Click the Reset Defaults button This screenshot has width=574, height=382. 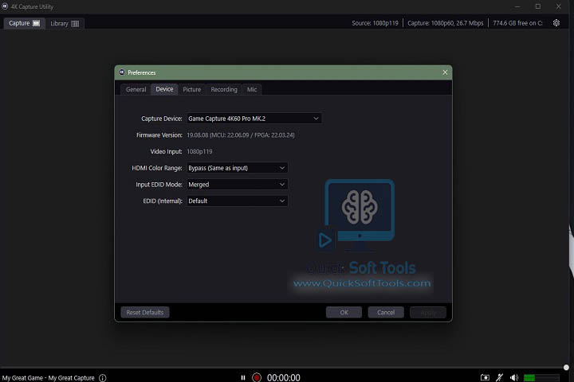[145, 312]
